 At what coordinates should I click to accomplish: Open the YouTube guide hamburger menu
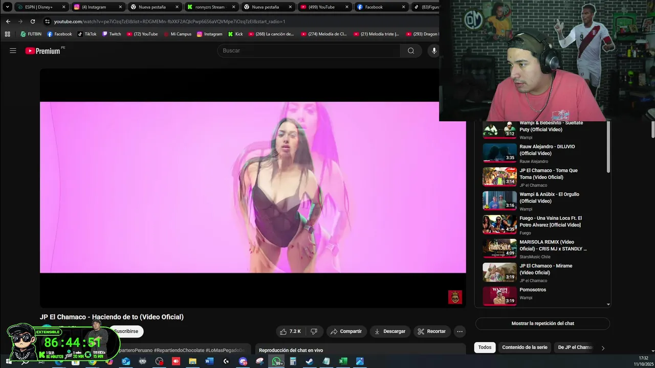[x=13, y=51]
